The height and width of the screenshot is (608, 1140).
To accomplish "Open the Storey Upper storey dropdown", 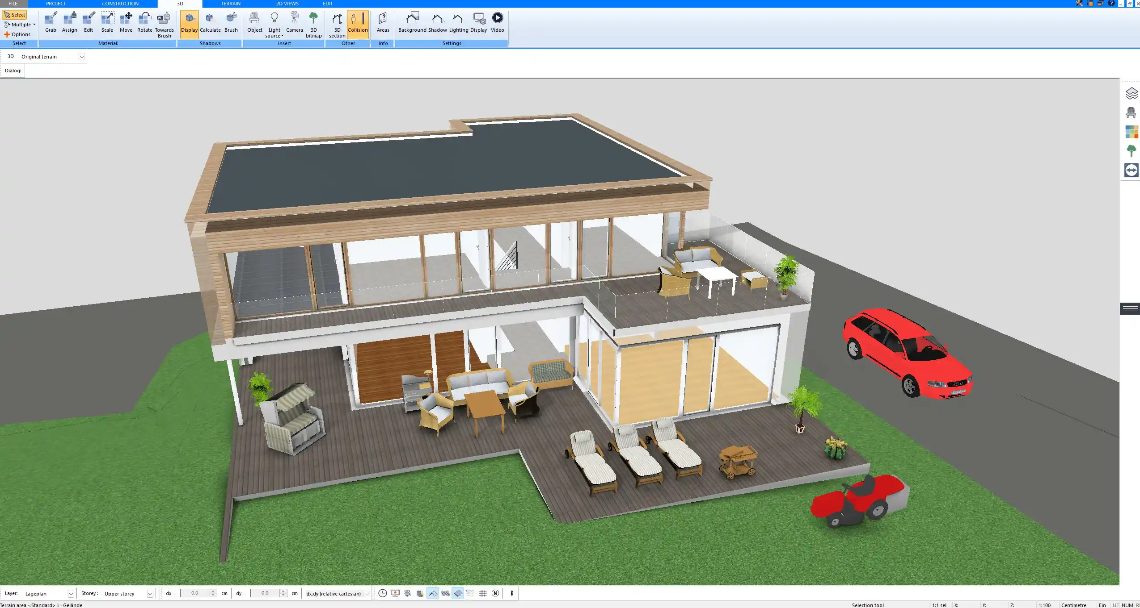I will [150, 594].
